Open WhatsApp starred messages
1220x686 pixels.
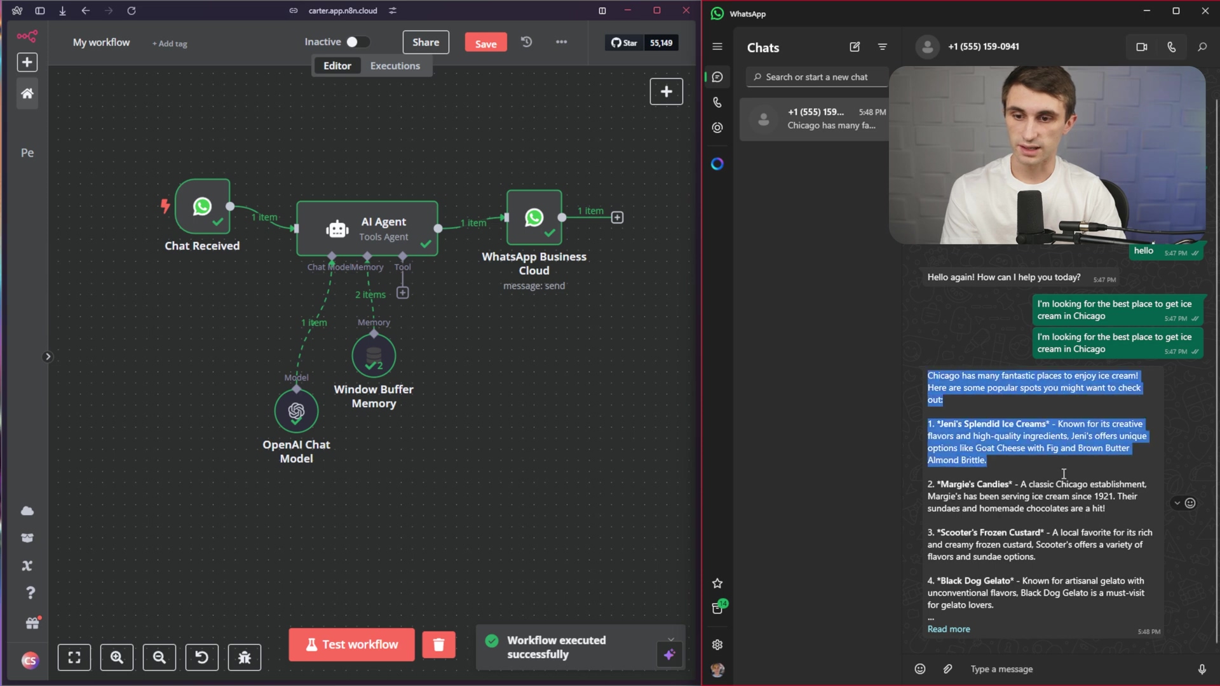(x=717, y=583)
